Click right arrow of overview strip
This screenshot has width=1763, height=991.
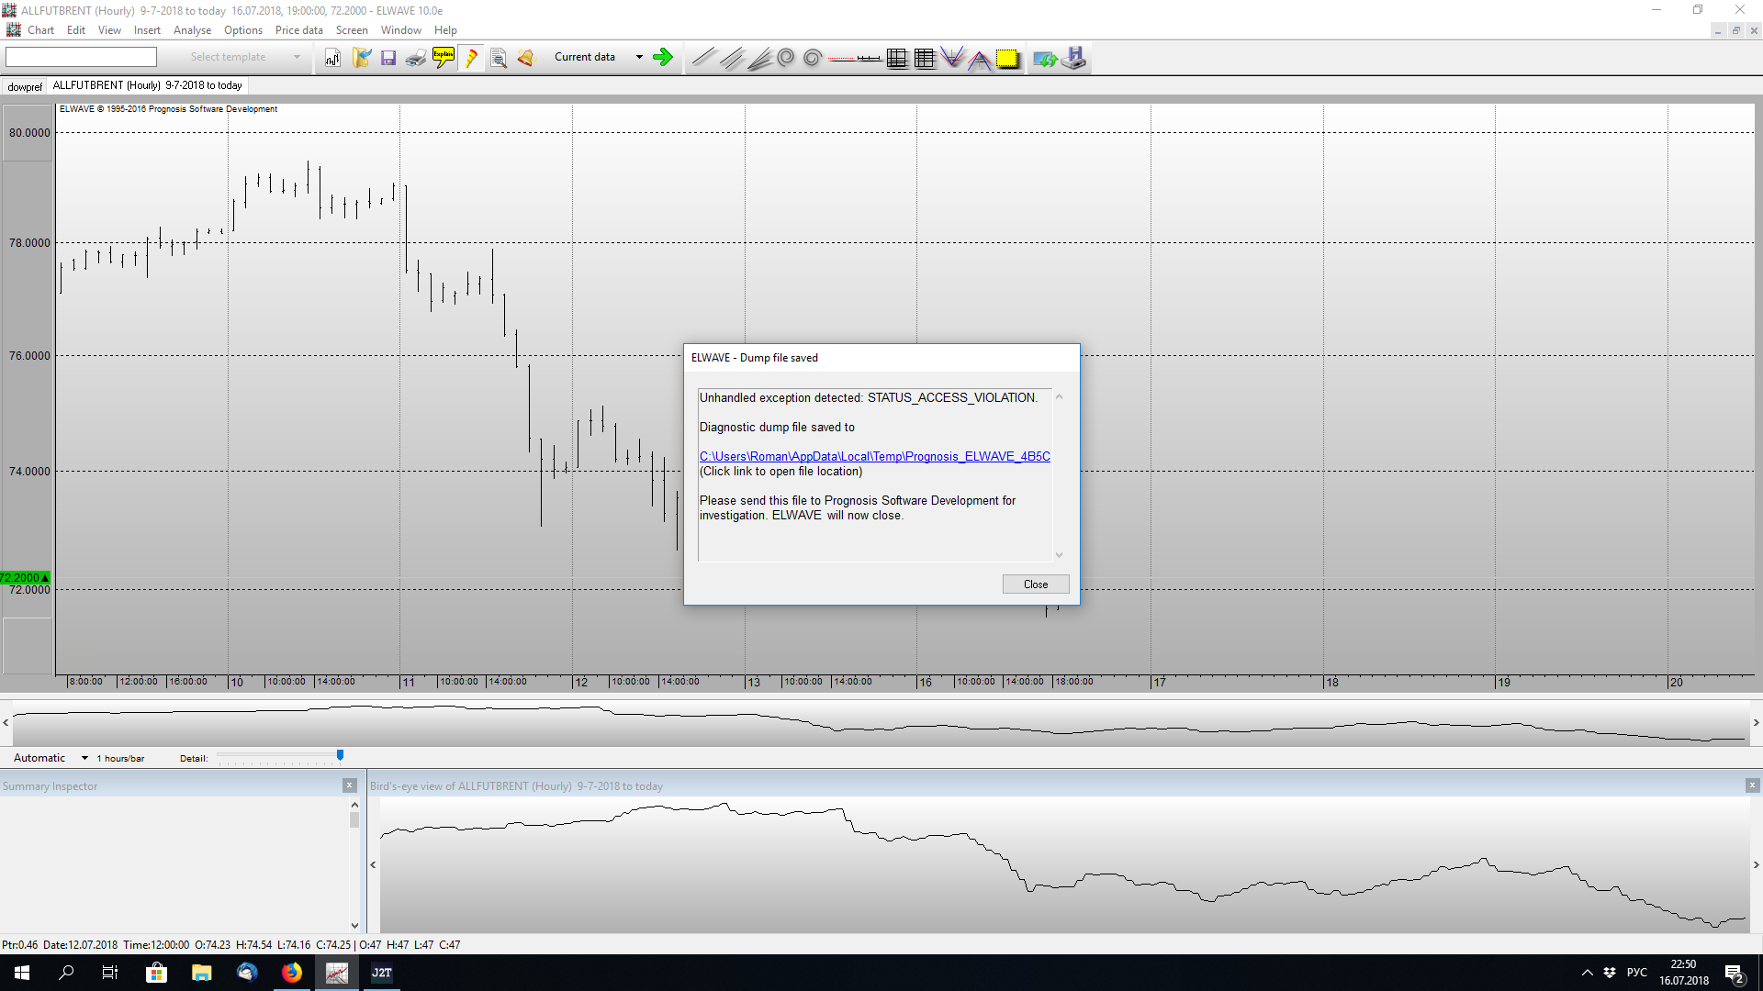[1756, 722]
